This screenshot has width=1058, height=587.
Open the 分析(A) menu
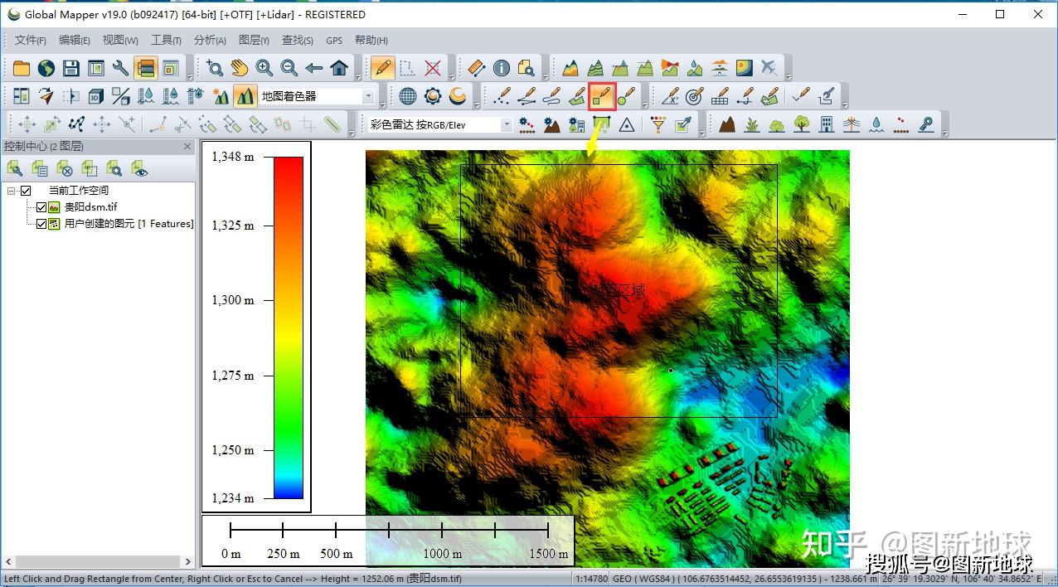[x=210, y=40]
